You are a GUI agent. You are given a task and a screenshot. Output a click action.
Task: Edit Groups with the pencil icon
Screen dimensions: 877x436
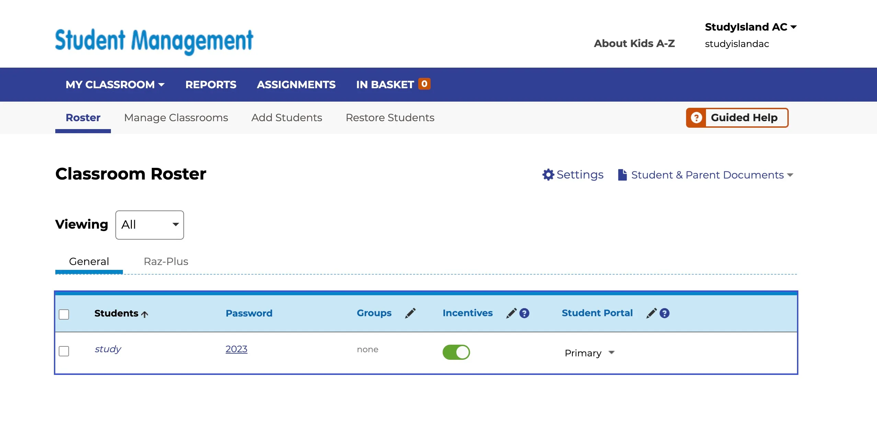pos(410,313)
